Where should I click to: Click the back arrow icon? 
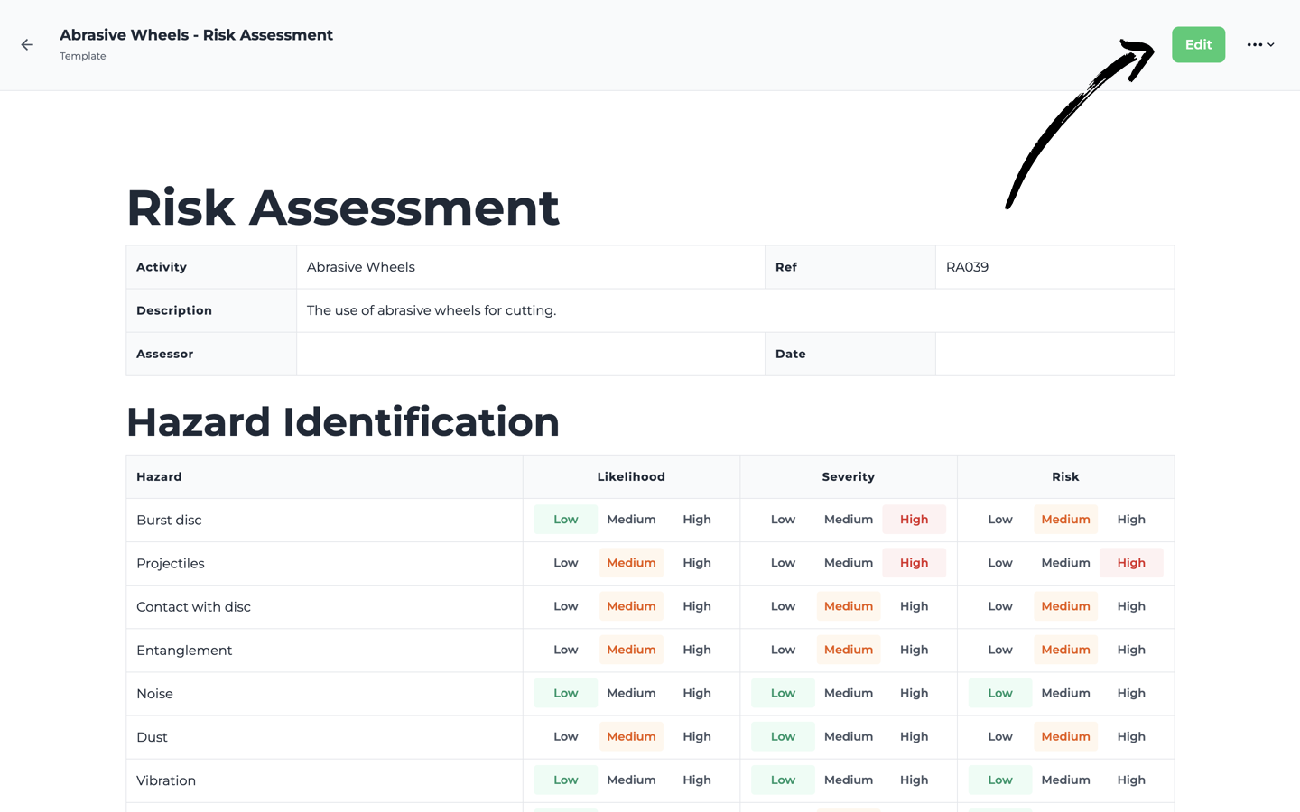tap(26, 44)
